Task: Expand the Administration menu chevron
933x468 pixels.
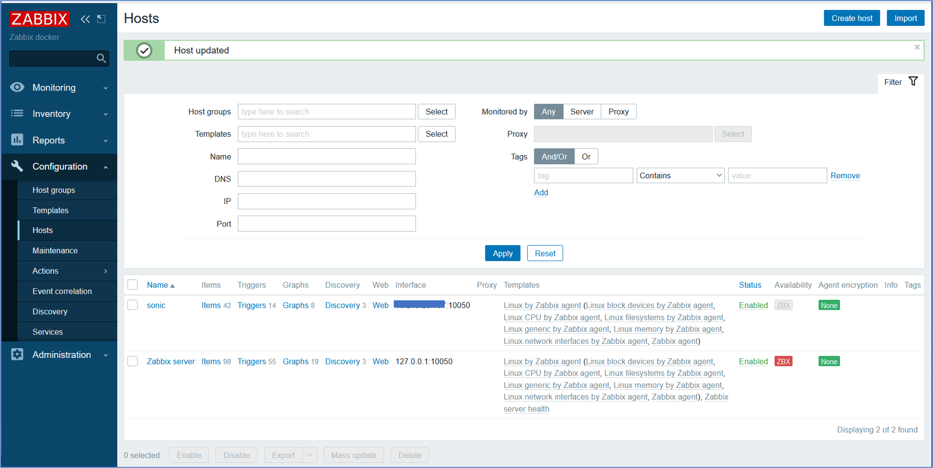Action: [x=105, y=355]
